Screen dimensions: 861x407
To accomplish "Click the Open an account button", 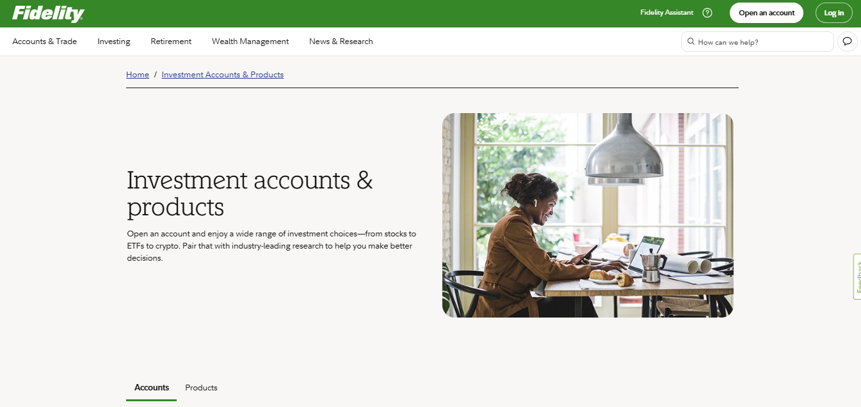I will [x=766, y=13].
